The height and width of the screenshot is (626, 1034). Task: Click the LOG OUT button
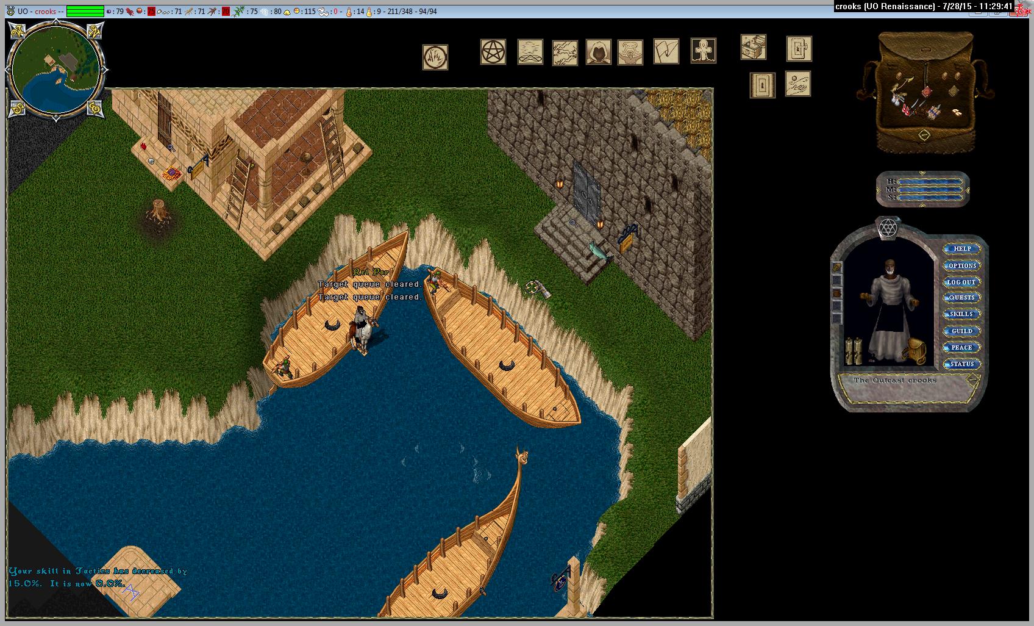click(x=962, y=282)
